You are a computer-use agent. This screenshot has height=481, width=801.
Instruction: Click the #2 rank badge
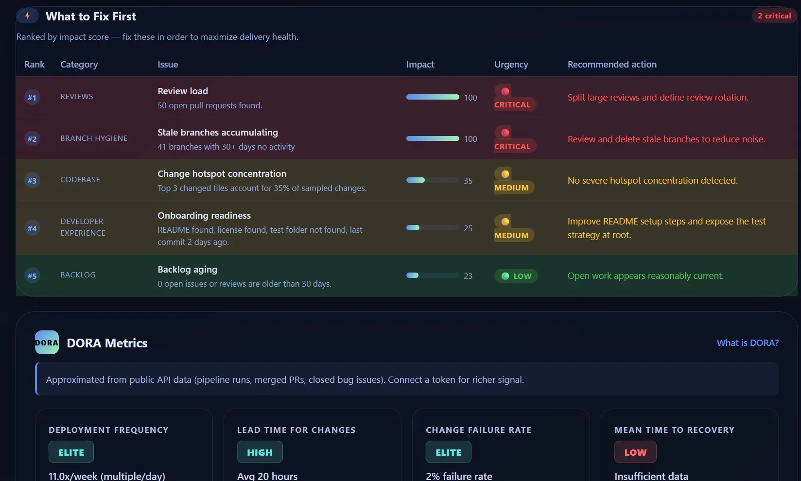(32, 139)
